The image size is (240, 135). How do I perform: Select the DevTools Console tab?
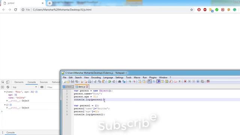pyautogui.click(x=31, y=82)
